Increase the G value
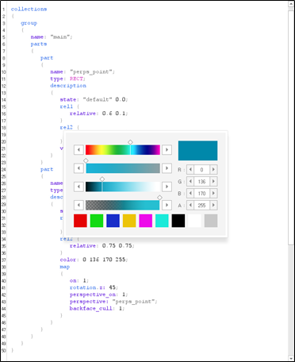The image size is (295, 362). (213, 181)
